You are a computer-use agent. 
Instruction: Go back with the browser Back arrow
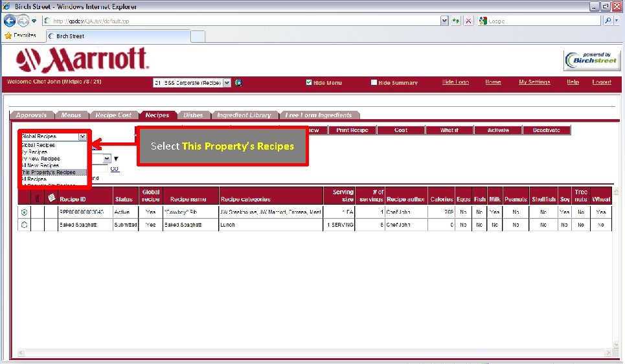pyautogui.click(x=10, y=21)
